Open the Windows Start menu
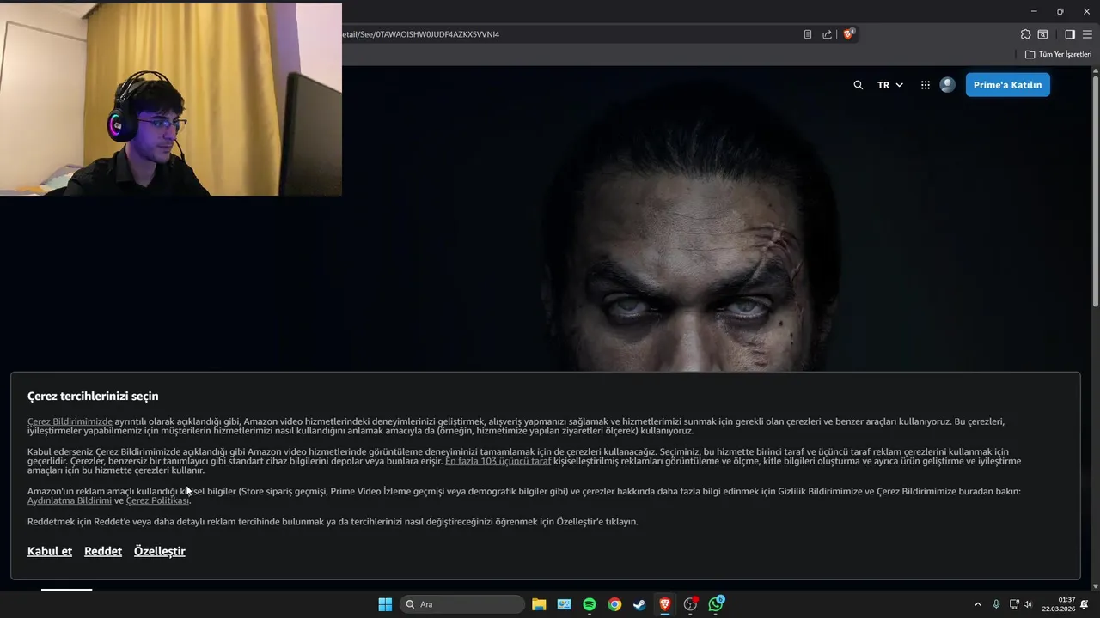1100x618 pixels. 385,604
